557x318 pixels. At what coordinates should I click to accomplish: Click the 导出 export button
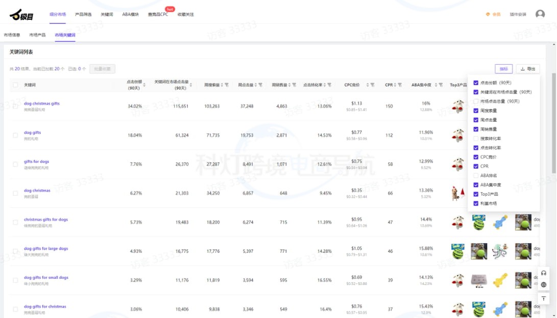(x=528, y=69)
